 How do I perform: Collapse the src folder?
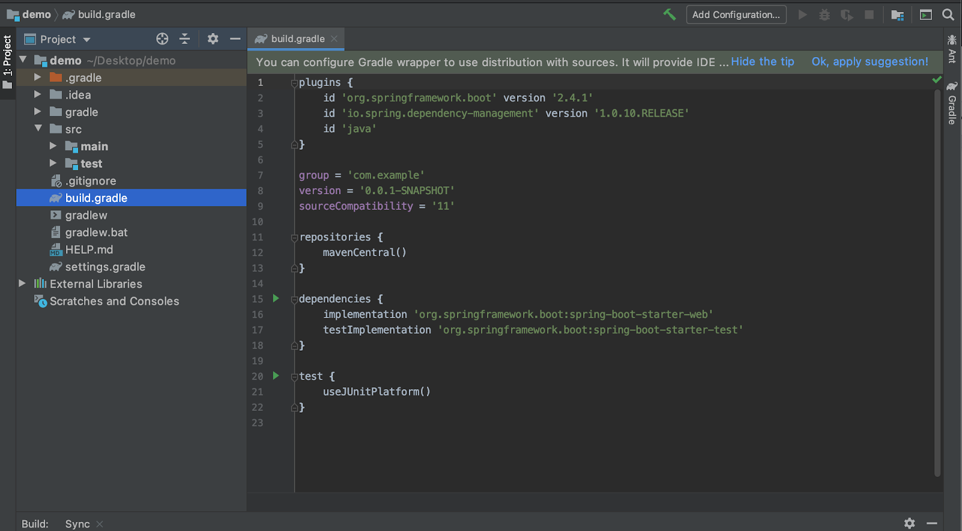click(38, 128)
